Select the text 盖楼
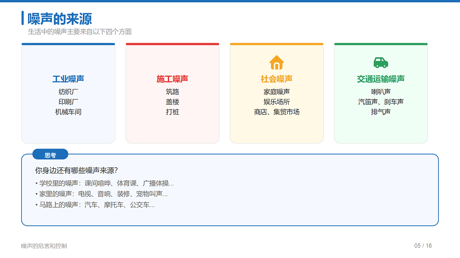The height and width of the screenshot is (258, 460). (x=172, y=102)
